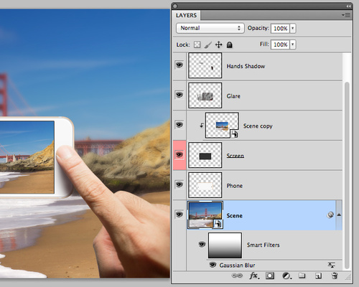The height and width of the screenshot is (287, 359).
Task: Select the Glare layer thumbnail
Action: [205, 95]
